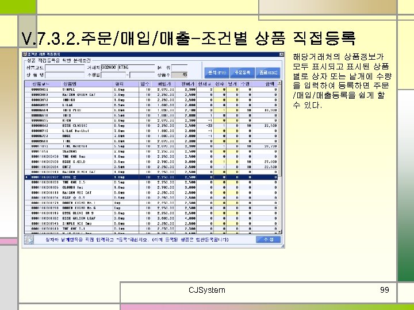Click the 분석 (F11) analysis button
Viewport: 414px width, 310px height.
217,72
